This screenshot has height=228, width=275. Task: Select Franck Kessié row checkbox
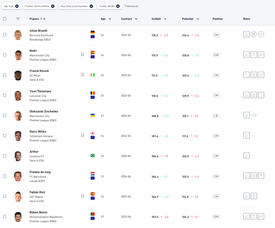pos(4,75)
